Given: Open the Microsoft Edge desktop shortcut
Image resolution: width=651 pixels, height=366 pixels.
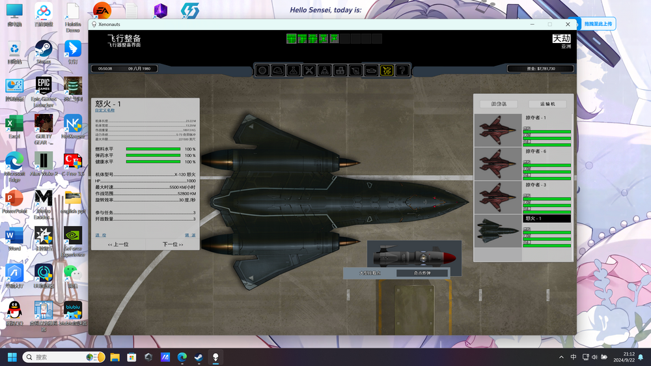Looking at the screenshot, I should (x=14, y=167).
